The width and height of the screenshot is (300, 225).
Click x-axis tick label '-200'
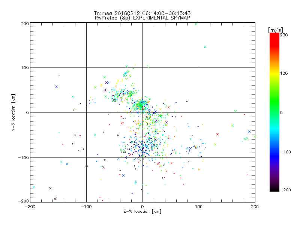(x=30, y=207)
